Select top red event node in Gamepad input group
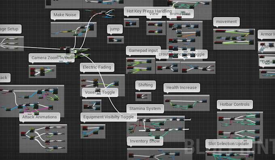 point(131,60)
